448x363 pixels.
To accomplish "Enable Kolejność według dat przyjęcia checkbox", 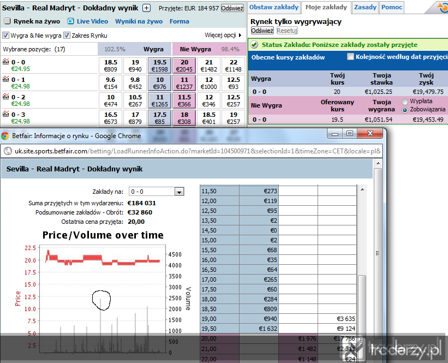I will click(350, 57).
